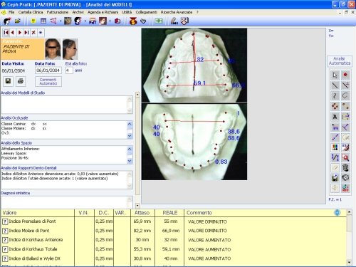The height and width of the screenshot is (267, 356).
Task: Click the open folder toolbar icon
Action: [18, 21]
